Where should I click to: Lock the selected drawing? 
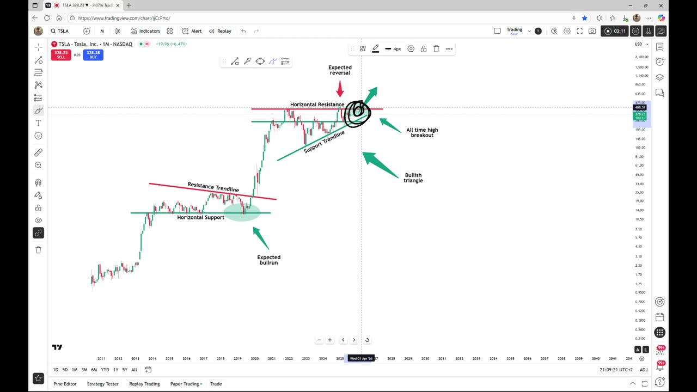pos(424,49)
